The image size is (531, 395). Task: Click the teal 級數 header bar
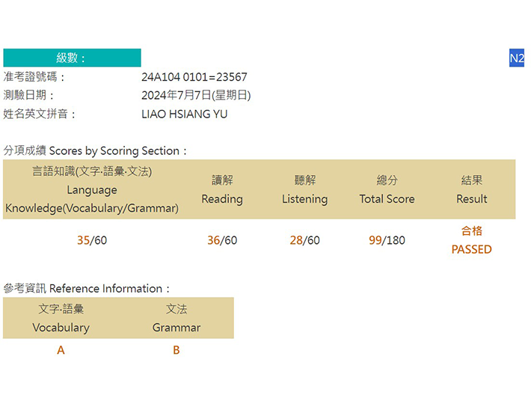72,58
